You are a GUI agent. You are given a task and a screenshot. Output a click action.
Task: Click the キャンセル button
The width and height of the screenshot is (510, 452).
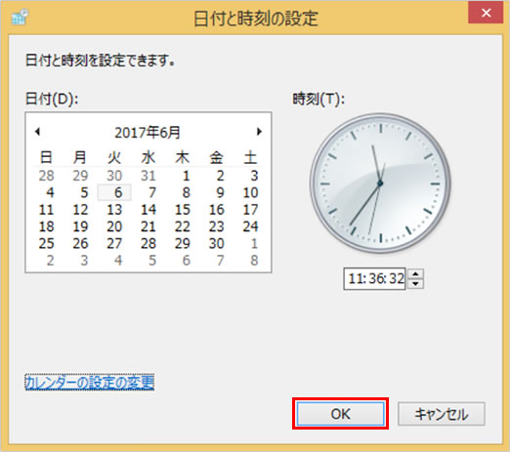coord(442,414)
